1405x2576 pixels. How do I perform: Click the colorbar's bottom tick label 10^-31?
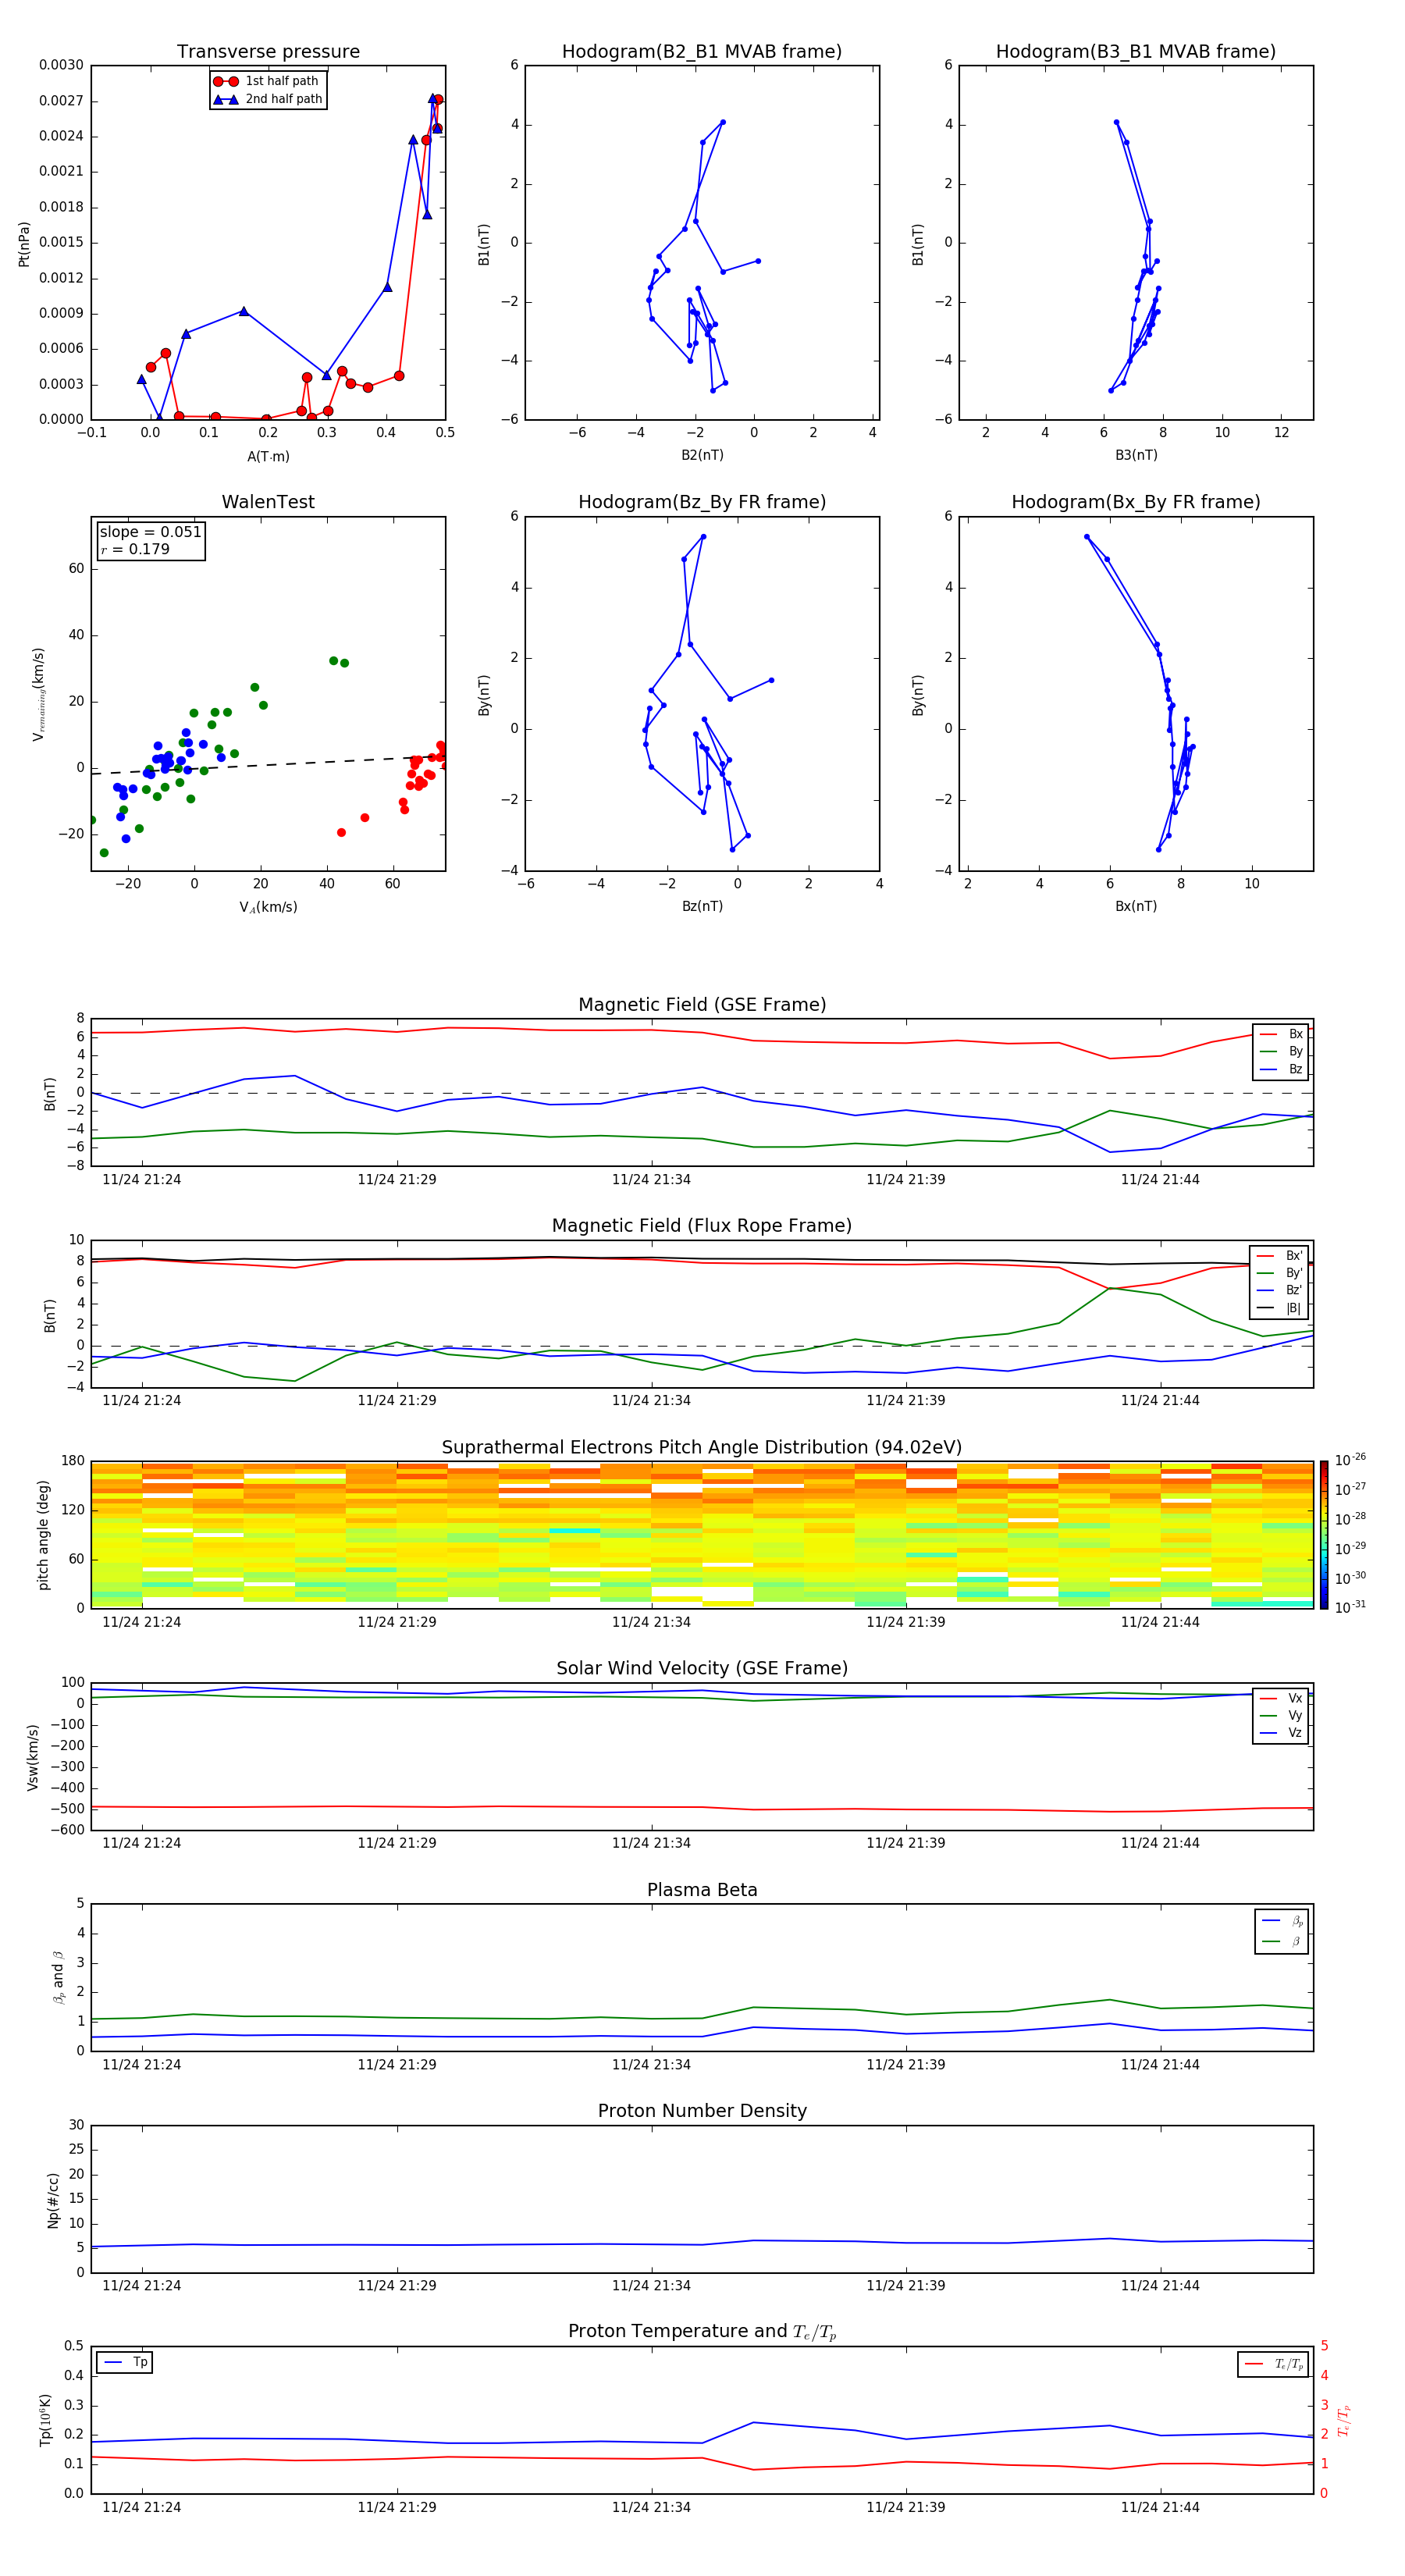tap(1350, 1607)
